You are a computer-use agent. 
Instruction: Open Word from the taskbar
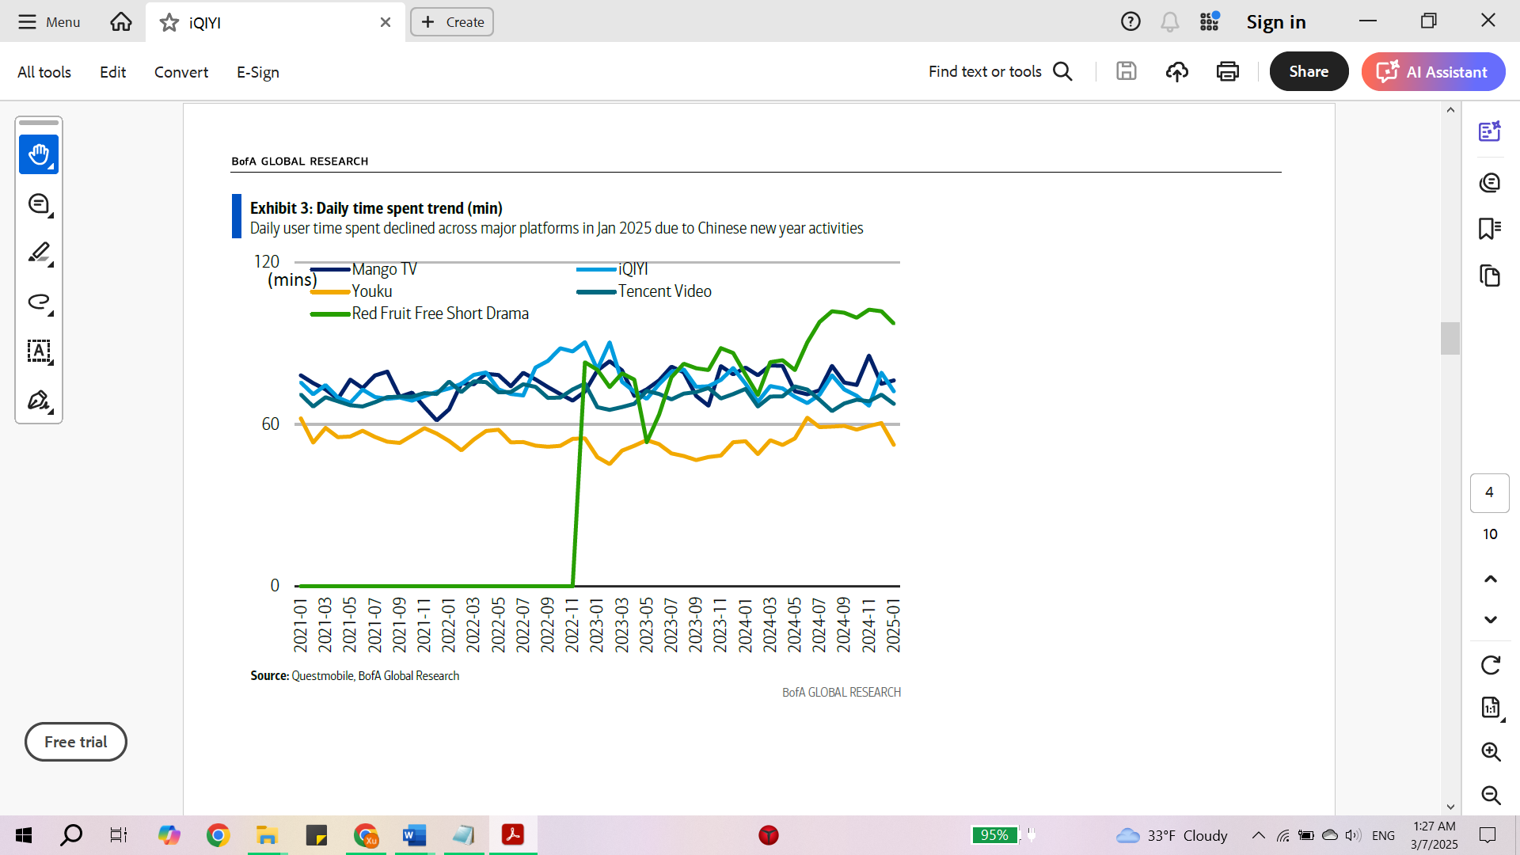(414, 835)
